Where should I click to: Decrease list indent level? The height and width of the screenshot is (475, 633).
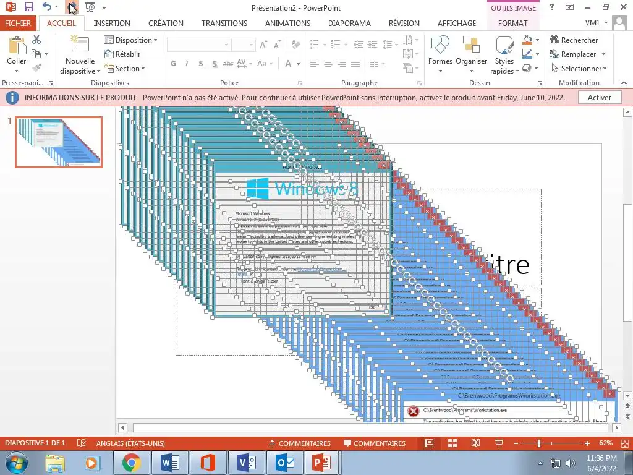coord(359,45)
